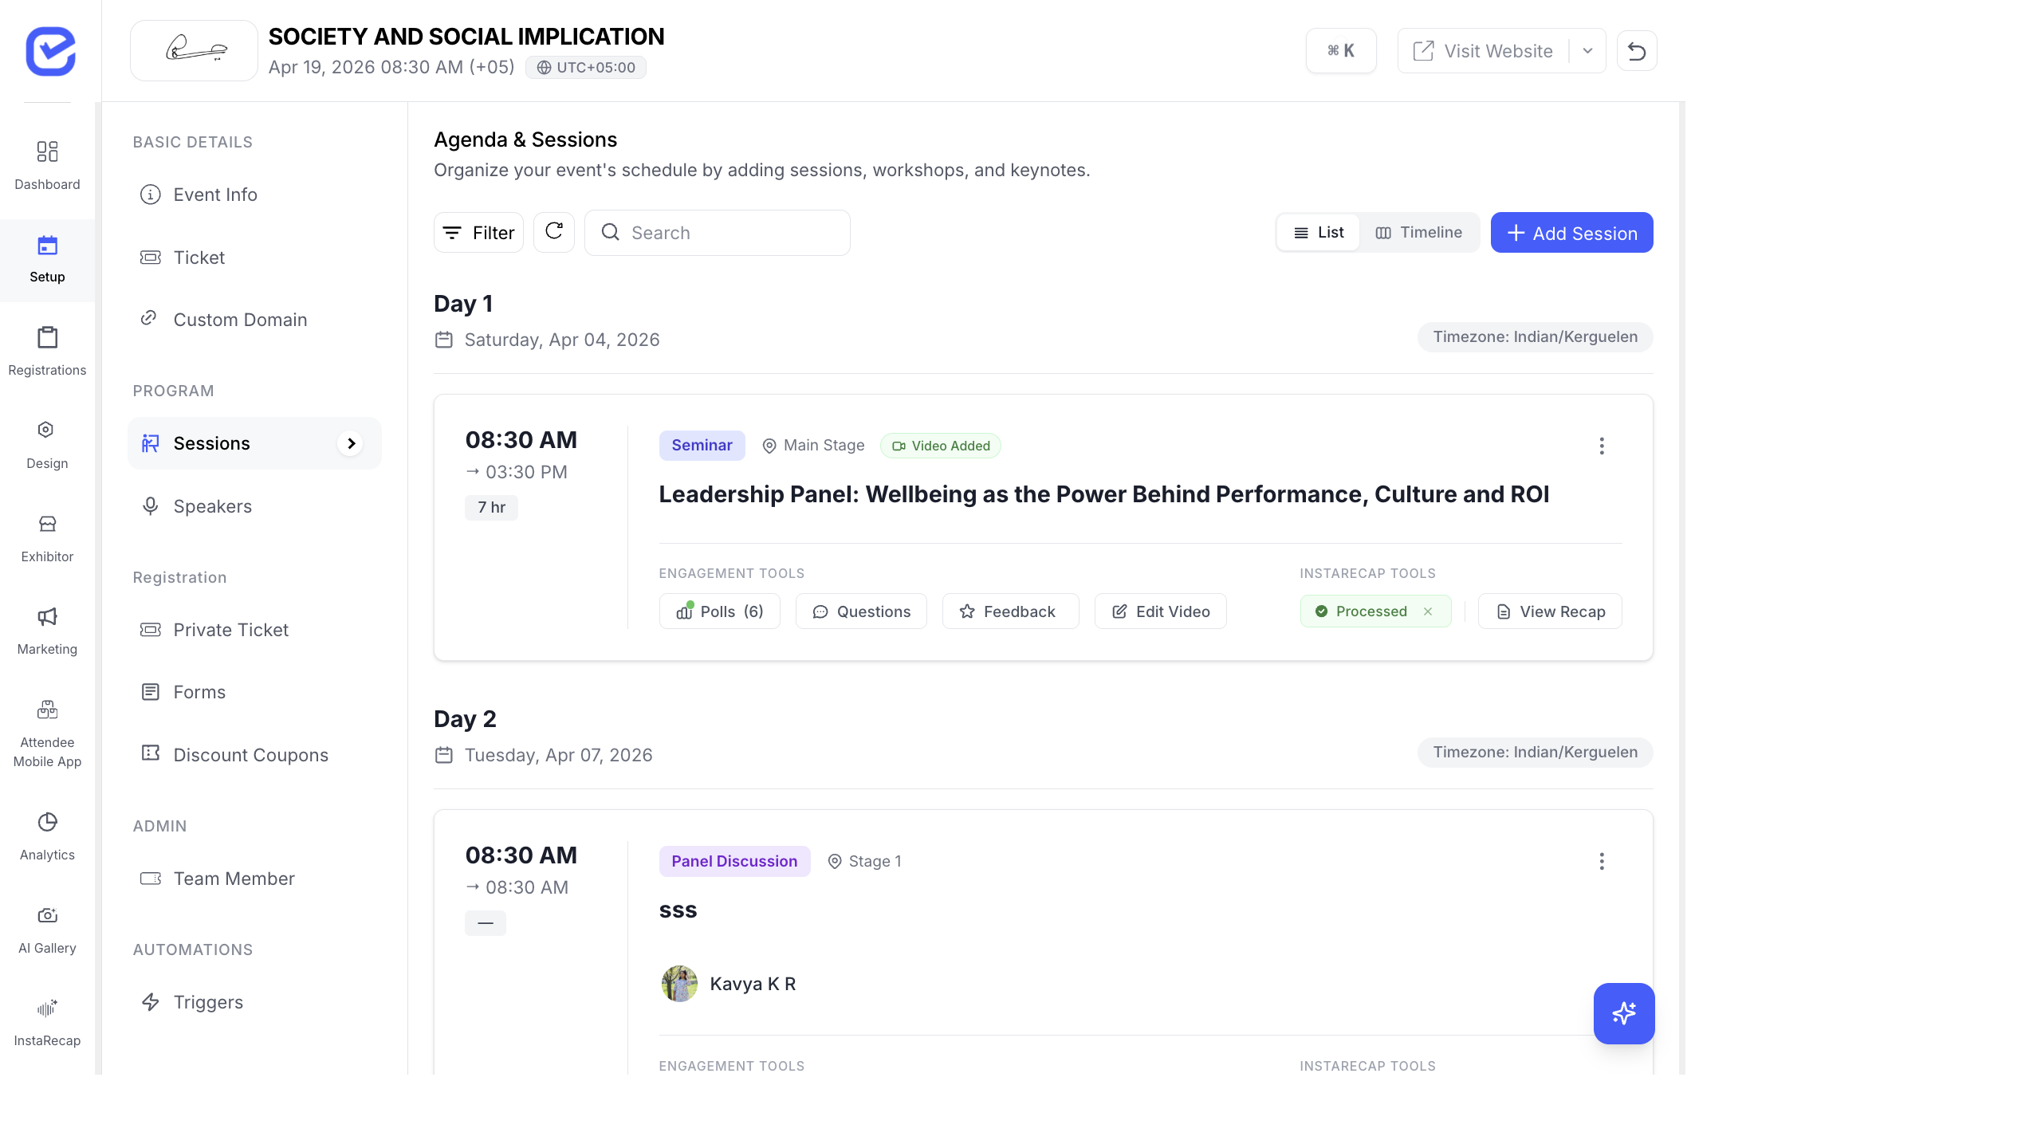The width and height of the screenshot is (2041, 1148).
Task: Click the UTC+05:00 timezone badge
Action: tap(586, 67)
